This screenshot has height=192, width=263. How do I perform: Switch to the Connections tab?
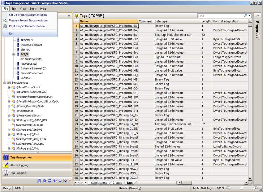coord(99,183)
